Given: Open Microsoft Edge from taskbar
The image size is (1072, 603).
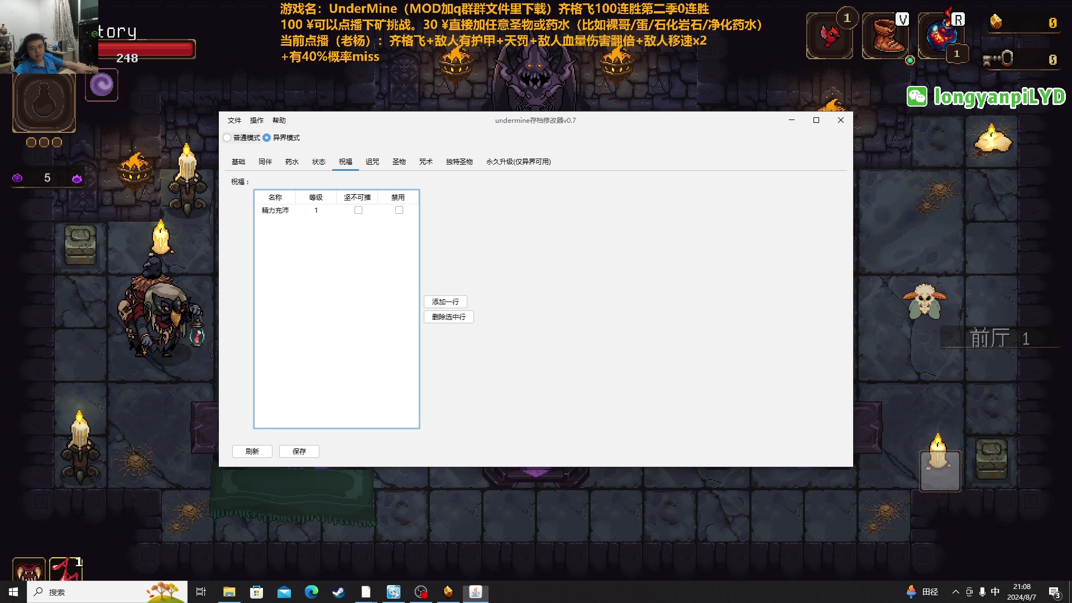Looking at the screenshot, I should [311, 592].
